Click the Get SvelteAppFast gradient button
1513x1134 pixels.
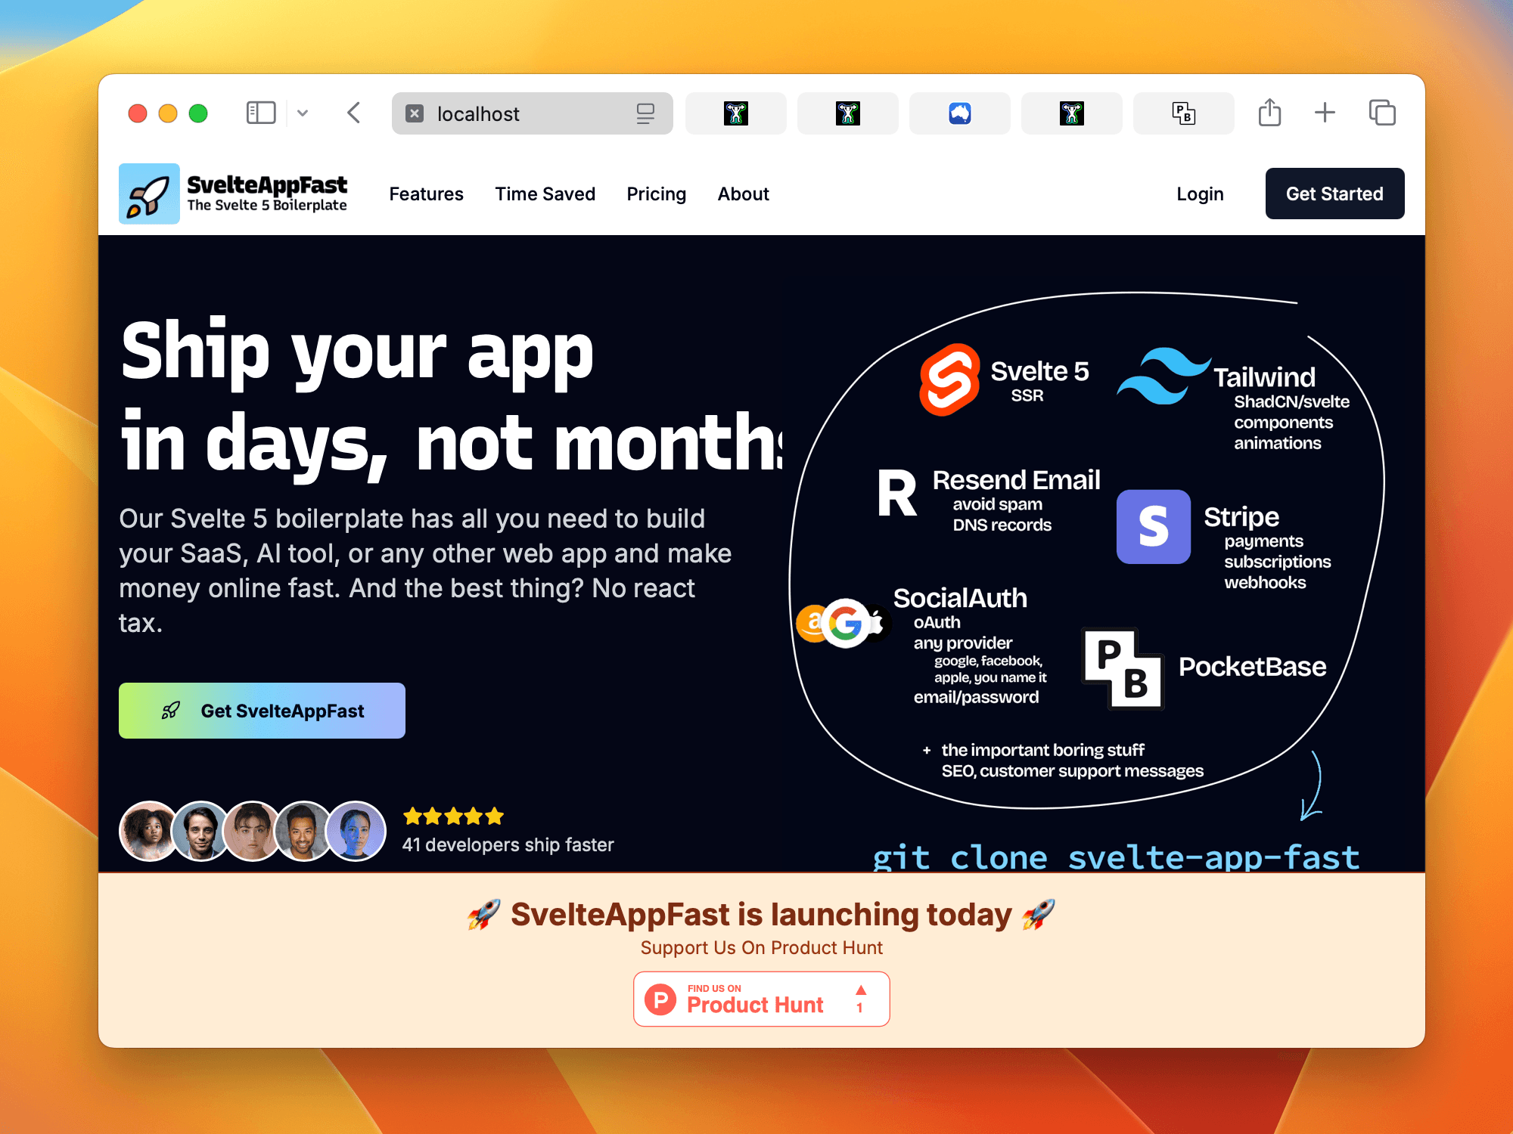click(262, 711)
